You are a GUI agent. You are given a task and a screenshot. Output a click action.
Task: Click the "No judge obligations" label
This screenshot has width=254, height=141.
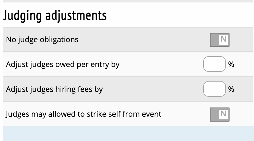[42, 40]
